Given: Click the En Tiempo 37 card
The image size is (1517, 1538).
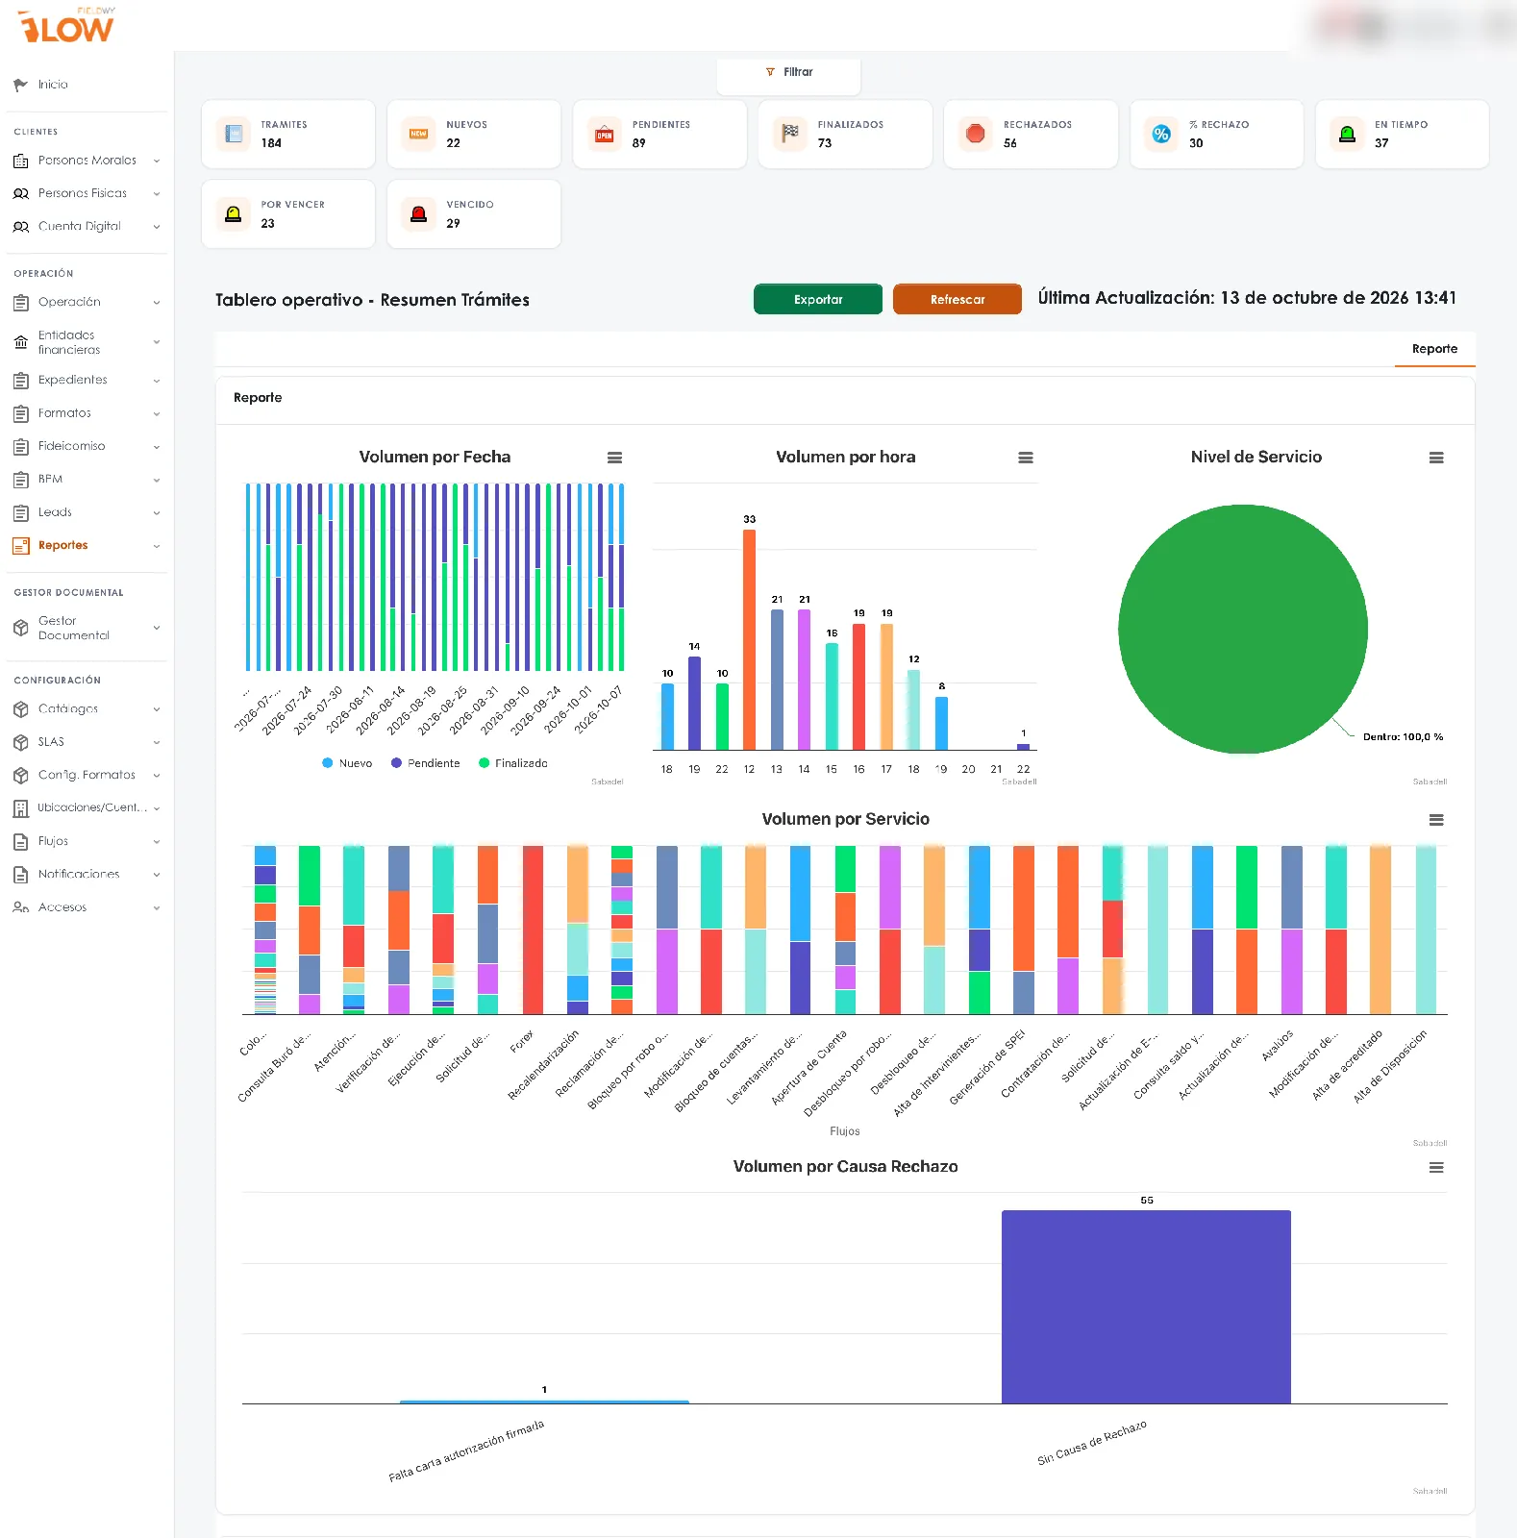Looking at the screenshot, I should (1402, 135).
